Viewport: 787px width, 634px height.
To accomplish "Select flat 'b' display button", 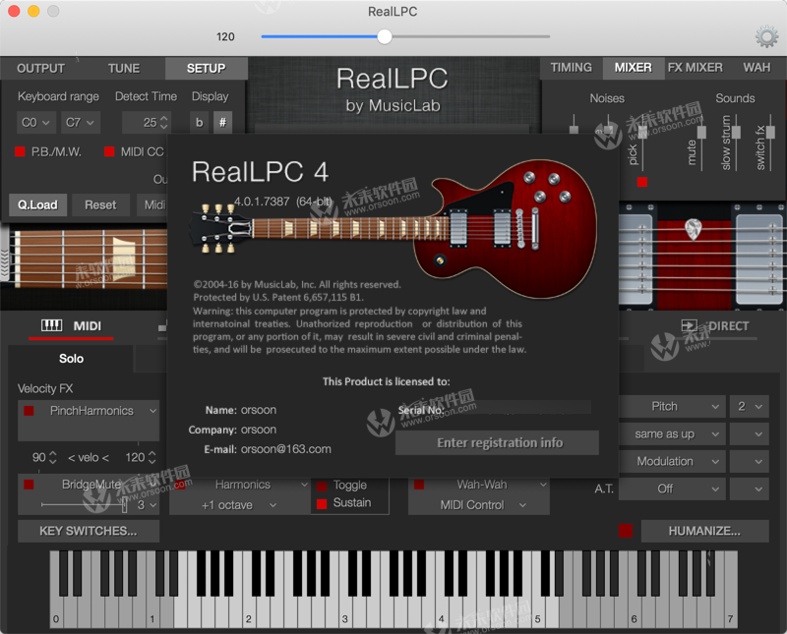I will tap(200, 123).
